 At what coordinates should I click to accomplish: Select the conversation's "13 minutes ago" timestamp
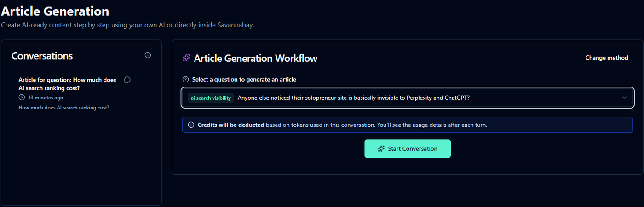tap(46, 98)
